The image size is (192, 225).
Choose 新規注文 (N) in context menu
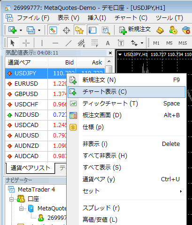126,80
